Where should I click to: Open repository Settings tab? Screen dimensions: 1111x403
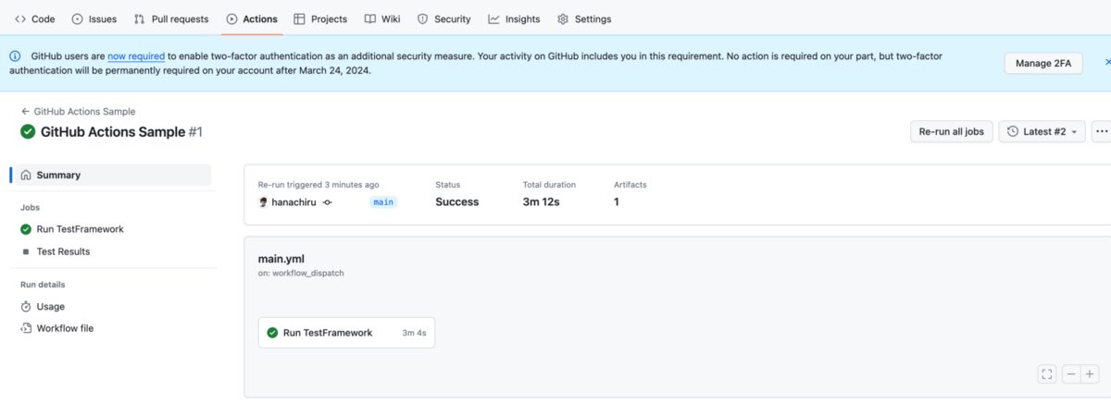[584, 18]
